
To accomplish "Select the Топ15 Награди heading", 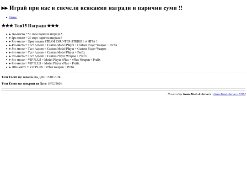I will coord(30,26).
